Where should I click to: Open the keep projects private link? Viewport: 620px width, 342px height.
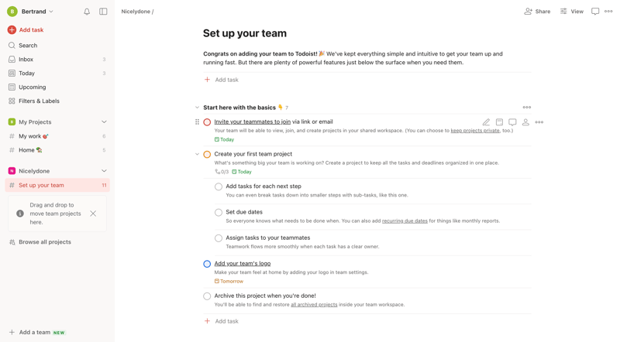coord(475,131)
